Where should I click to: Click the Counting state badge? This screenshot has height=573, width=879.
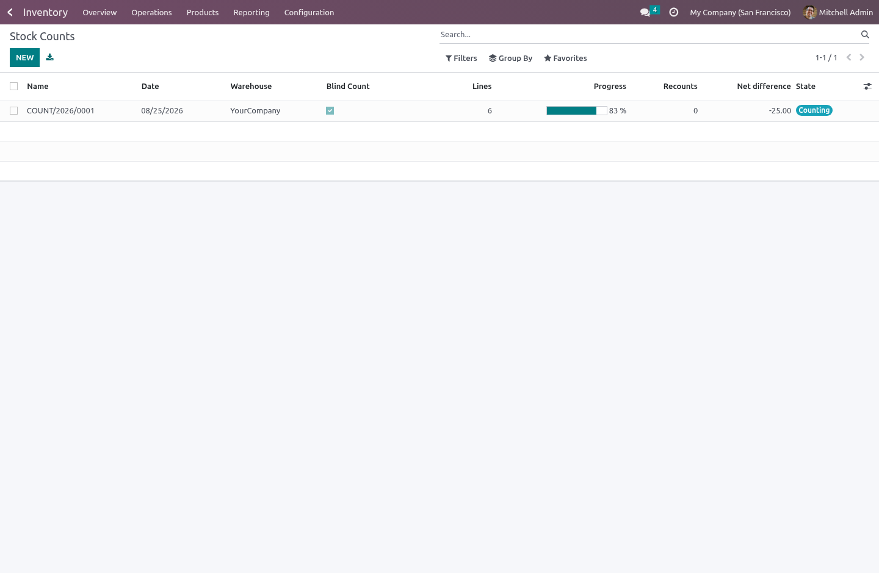pyautogui.click(x=814, y=110)
